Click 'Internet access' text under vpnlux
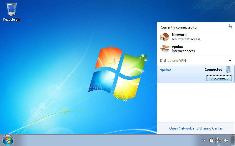 (183, 51)
